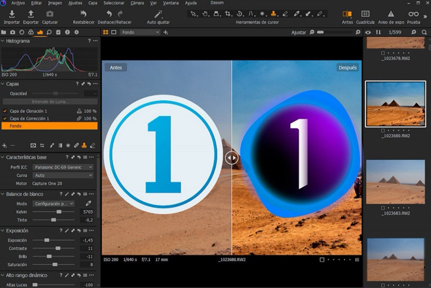
Task: Uncheck Capa de Corrección 1 layer
Action: pos(5,119)
